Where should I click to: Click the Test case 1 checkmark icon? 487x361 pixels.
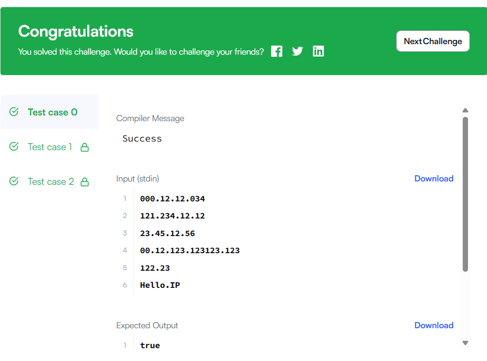(14, 146)
